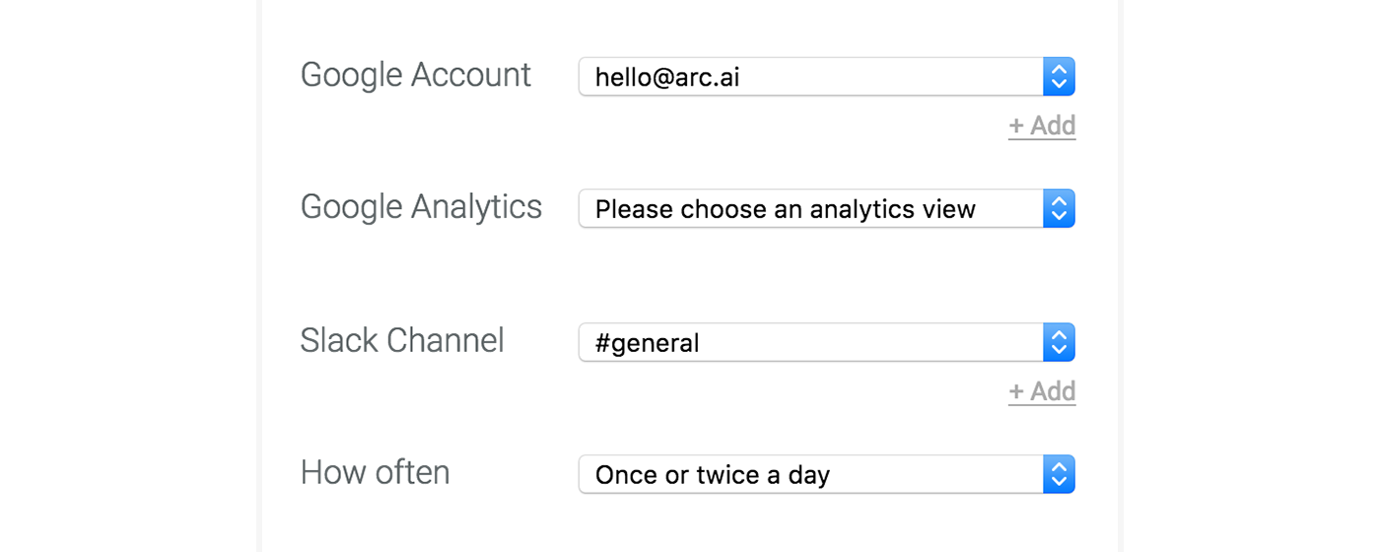Click the gray margin right of the form panel
1380x552 pixels.
(x=1252, y=276)
